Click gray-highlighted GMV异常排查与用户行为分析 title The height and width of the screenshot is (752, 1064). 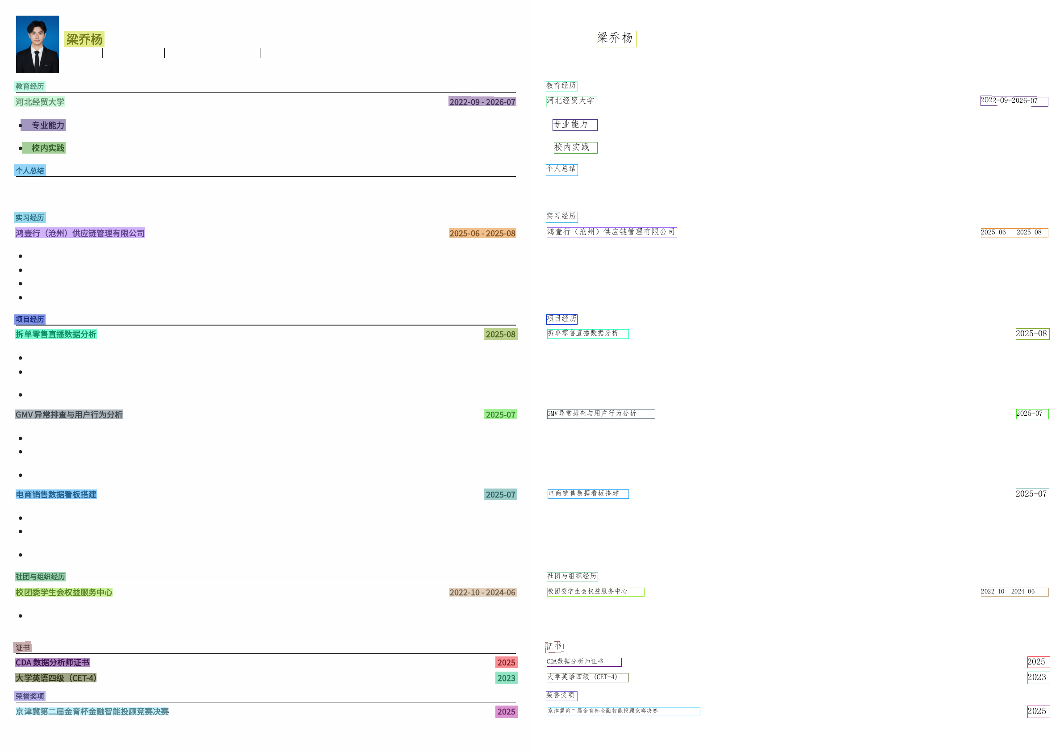click(69, 414)
